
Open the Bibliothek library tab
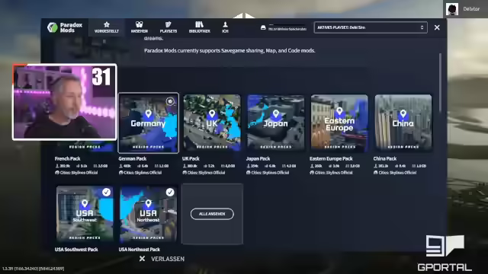[200, 27]
